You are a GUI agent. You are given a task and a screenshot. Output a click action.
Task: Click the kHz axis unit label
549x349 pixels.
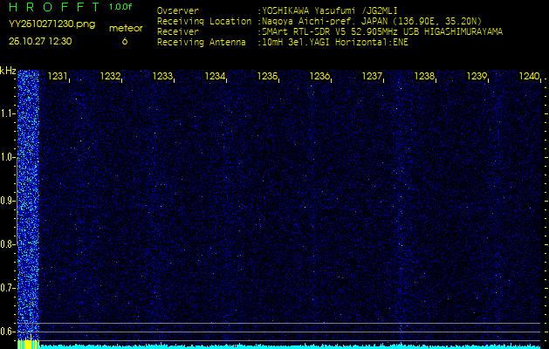8,71
